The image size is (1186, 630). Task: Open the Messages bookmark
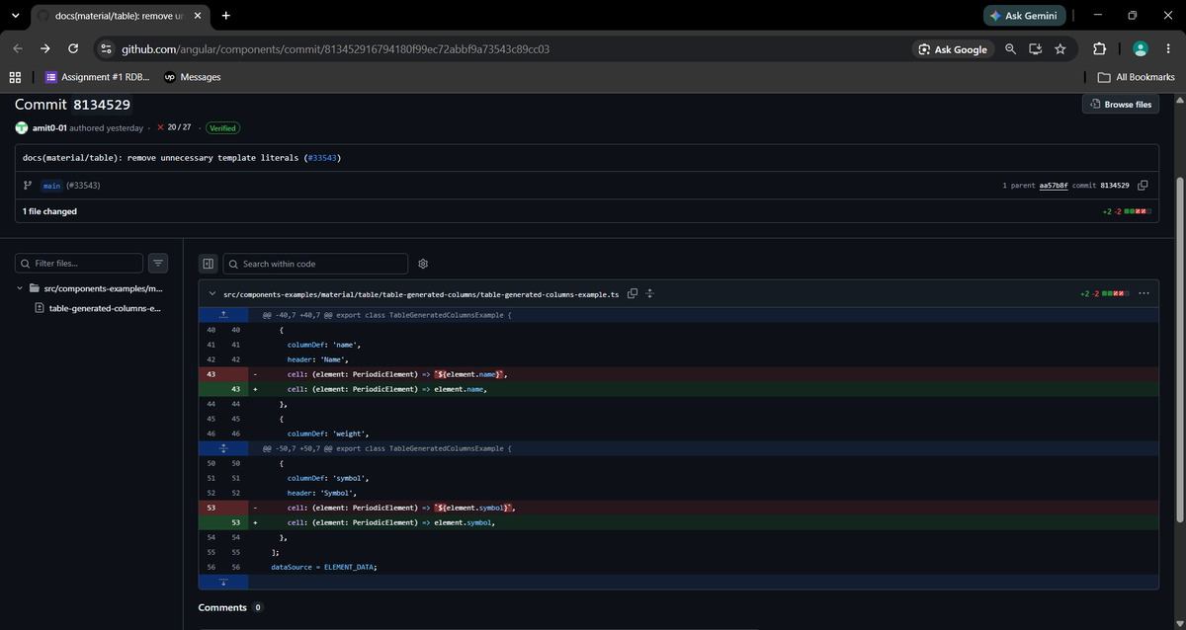click(x=193, y=77)
